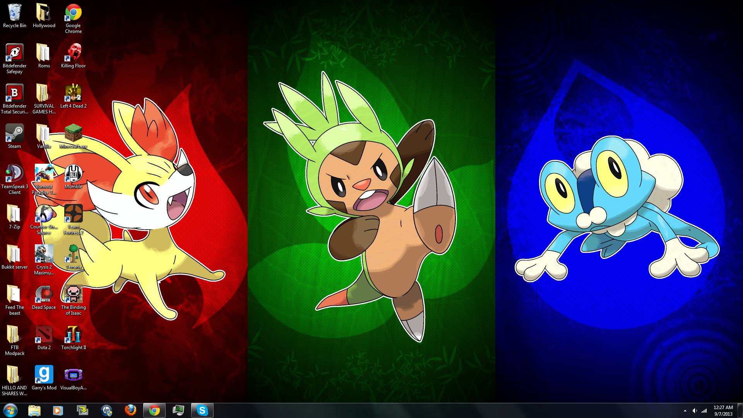Select the FTB Modpack folder
Screen dimensions: 743x418
(15, 341)
